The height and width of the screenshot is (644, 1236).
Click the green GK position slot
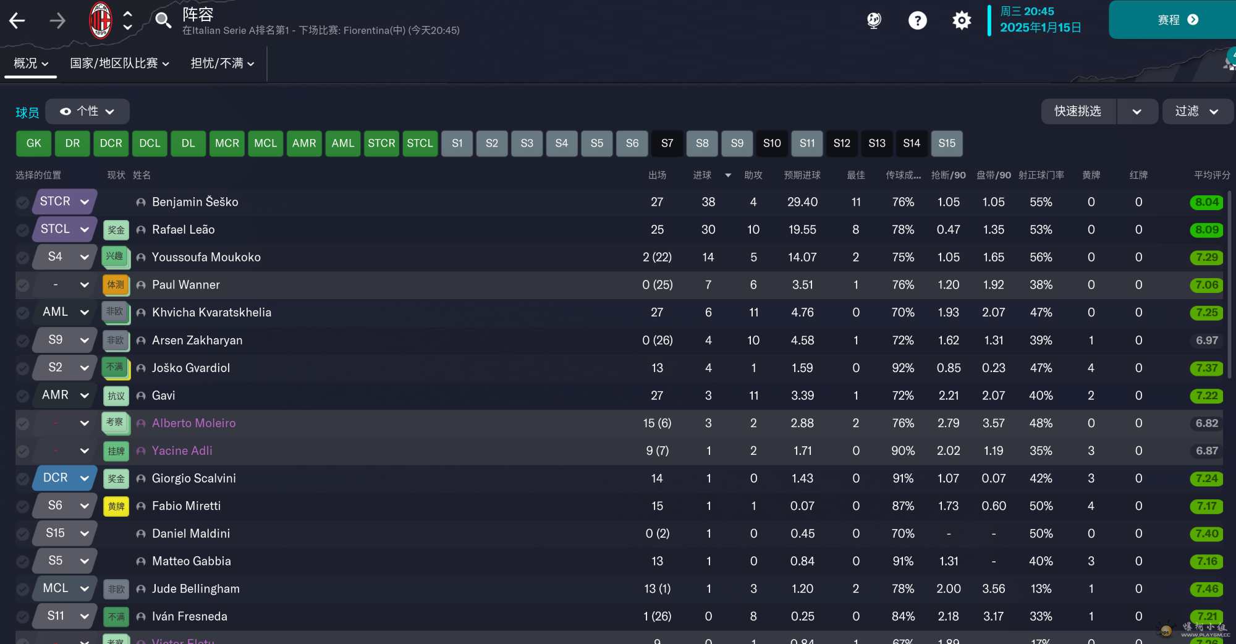(34, 143)
